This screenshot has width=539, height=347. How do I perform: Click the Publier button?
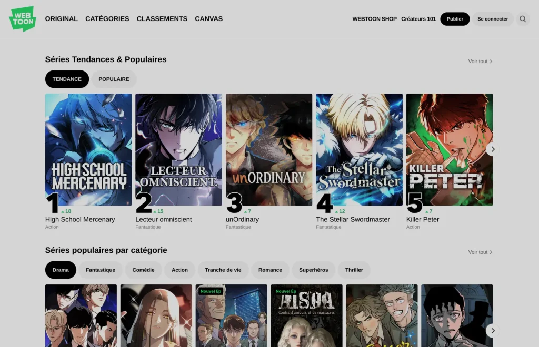[x=455, y=18]
